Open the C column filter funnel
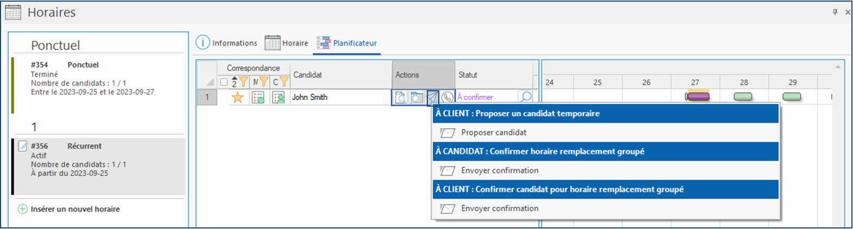 284,82
